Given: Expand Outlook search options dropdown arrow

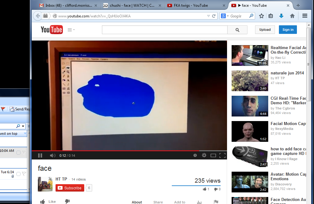Looking at the screenshot, I should coord(23,126).
